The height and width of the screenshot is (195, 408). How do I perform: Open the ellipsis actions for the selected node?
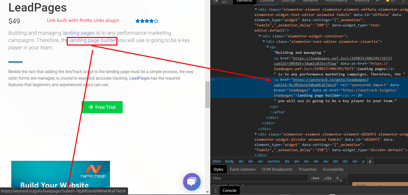pyautogui.click(x=213, y=80)
